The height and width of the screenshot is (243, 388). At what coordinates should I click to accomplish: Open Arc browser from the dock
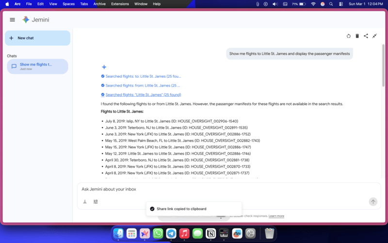[145, 233]
